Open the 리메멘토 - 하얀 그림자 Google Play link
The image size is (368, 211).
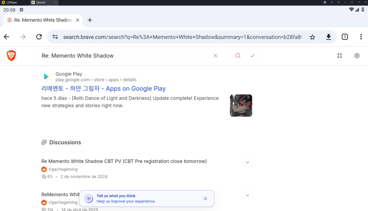(103, 89)
